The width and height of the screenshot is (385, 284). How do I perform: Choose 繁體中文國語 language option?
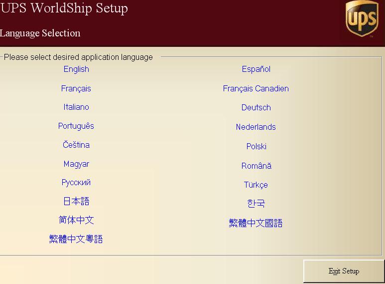(x=256, y=223)
